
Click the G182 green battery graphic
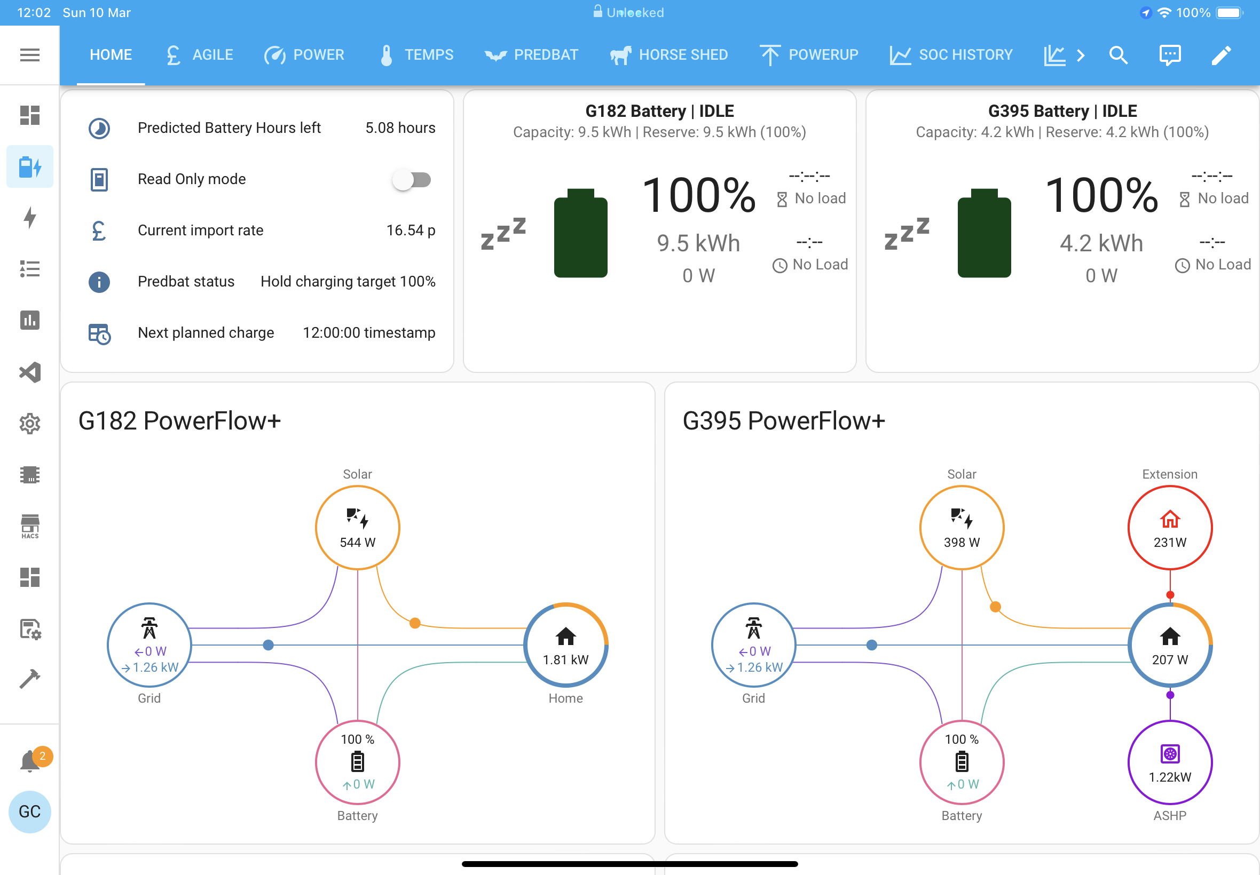[580, 233]
